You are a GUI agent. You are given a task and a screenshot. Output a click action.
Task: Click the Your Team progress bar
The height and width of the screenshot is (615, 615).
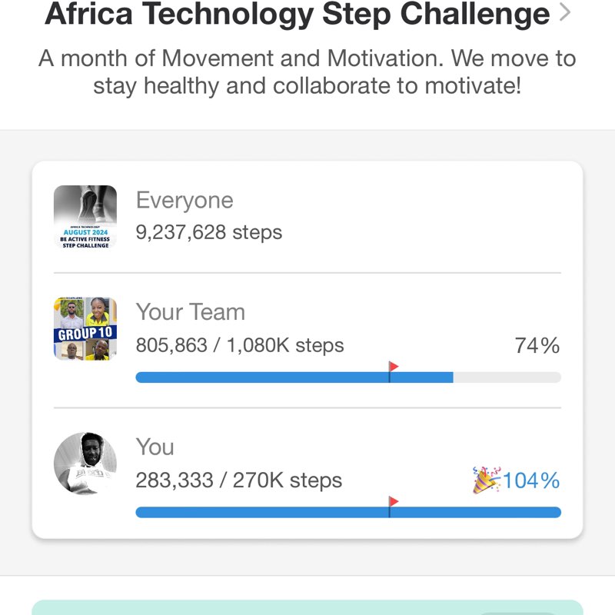pos(347,377)
